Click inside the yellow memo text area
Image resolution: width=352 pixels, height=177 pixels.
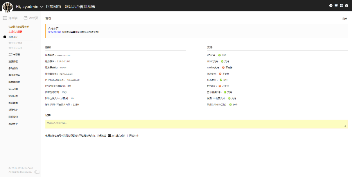(x=196, y=124)
